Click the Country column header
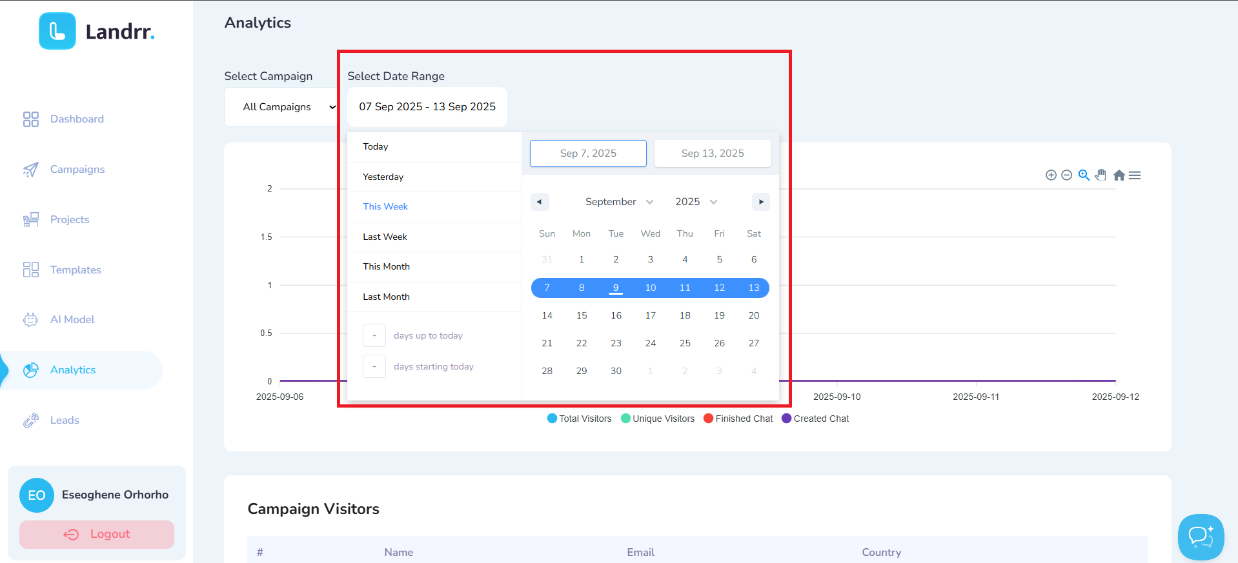 pos(882,552)
